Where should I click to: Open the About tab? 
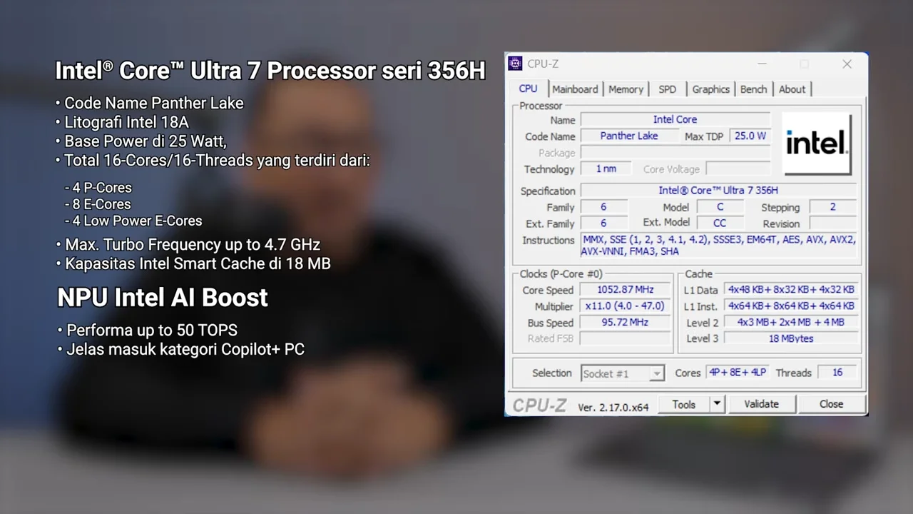(x=792, y=89)
